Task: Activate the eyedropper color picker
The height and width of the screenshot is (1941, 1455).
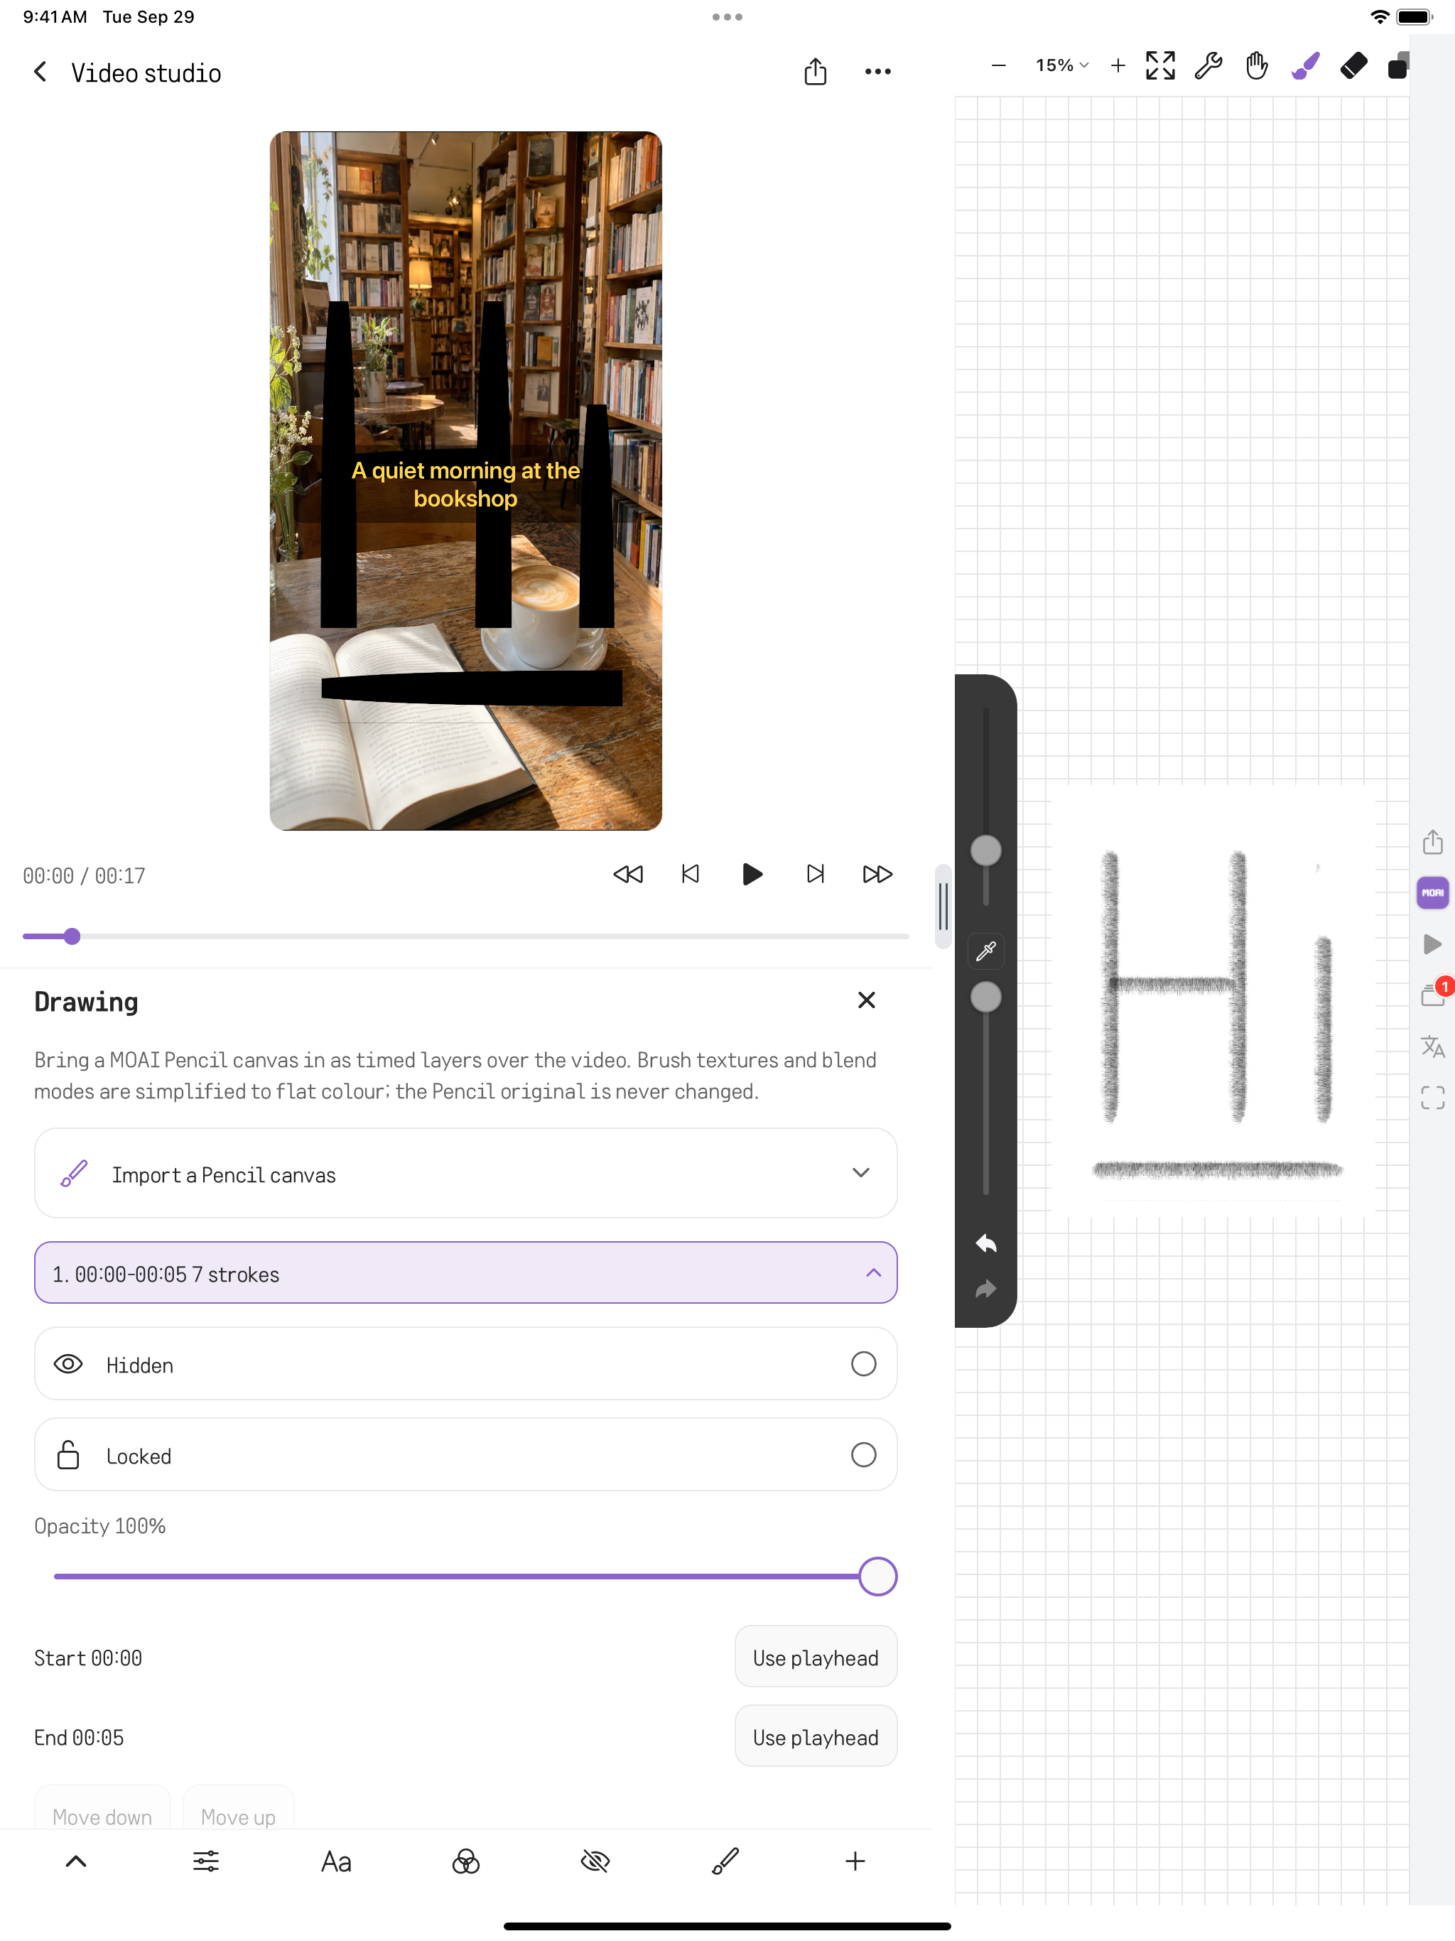Action: [985, 951]
